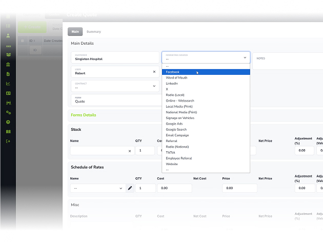This screenshot has height=242, width=323.
Task: Select the Main tab button
Action: point(75,31)
